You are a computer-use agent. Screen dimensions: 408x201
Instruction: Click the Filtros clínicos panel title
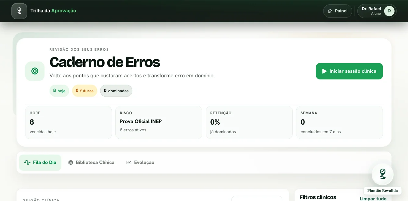[318, 197]
